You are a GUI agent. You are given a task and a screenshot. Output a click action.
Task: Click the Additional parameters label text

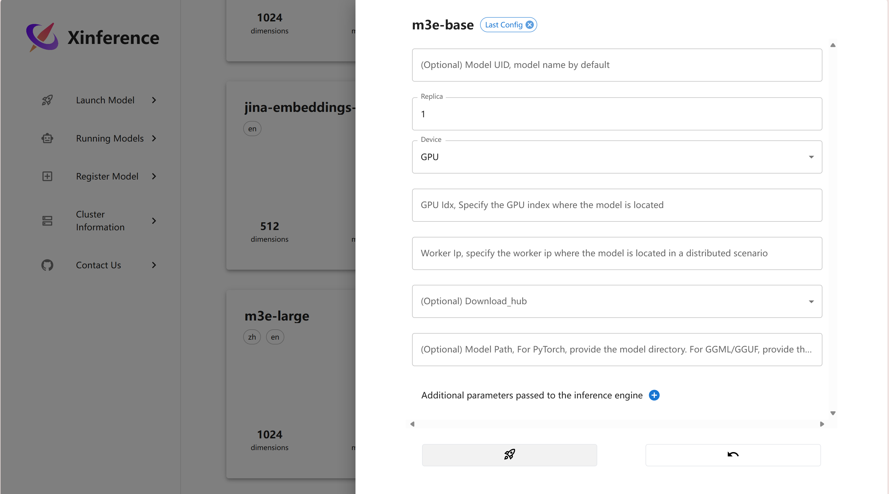tap(532, 395)
